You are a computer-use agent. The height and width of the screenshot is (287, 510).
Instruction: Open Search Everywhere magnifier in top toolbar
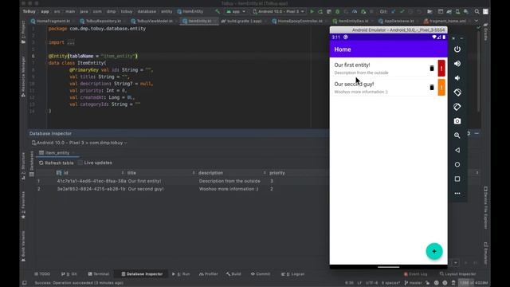[477, 11]
